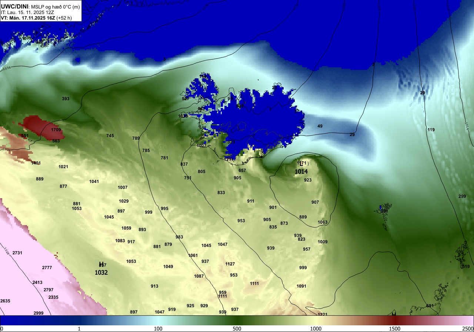Click the height value 995
The width and height of the screenshot is (474, 332).
click(x=164, y=209)
